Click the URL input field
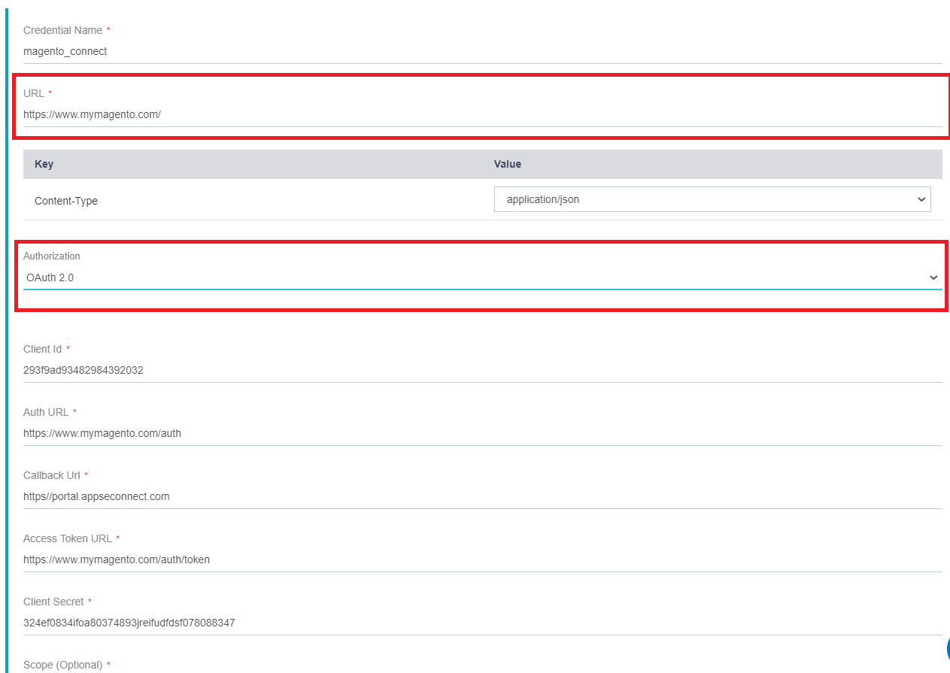Screen dimensions: 950x673 [x=482, y=115]
